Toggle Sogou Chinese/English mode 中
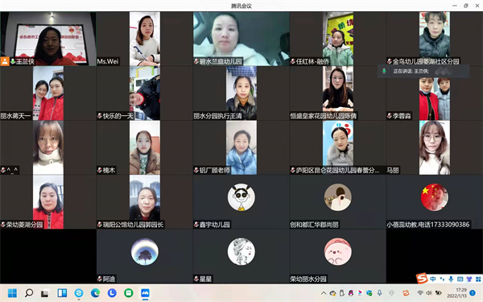The image size is (483, 302). [x=433, y=279]
